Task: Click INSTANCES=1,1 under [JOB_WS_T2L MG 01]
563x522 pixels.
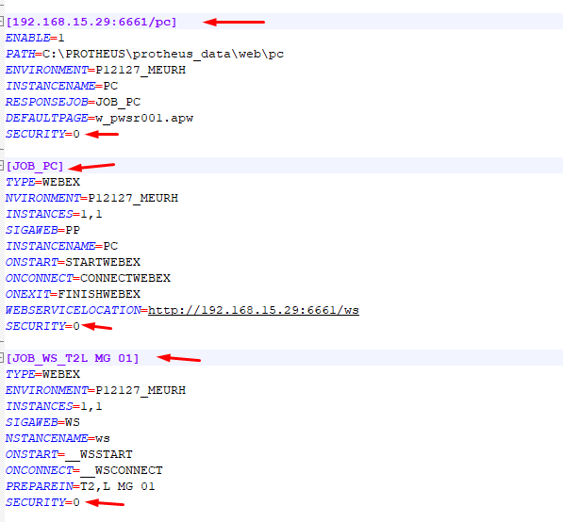Action: pyautogui.click(x=54, y=406)
